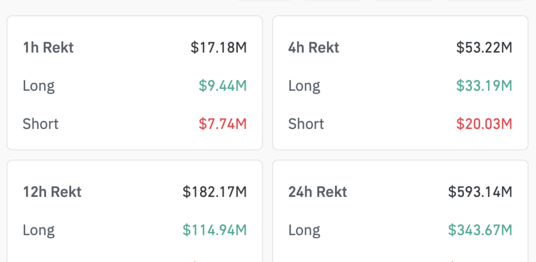Select the red $20.03M short value
The image size is (536, 262).
point(484,124)
